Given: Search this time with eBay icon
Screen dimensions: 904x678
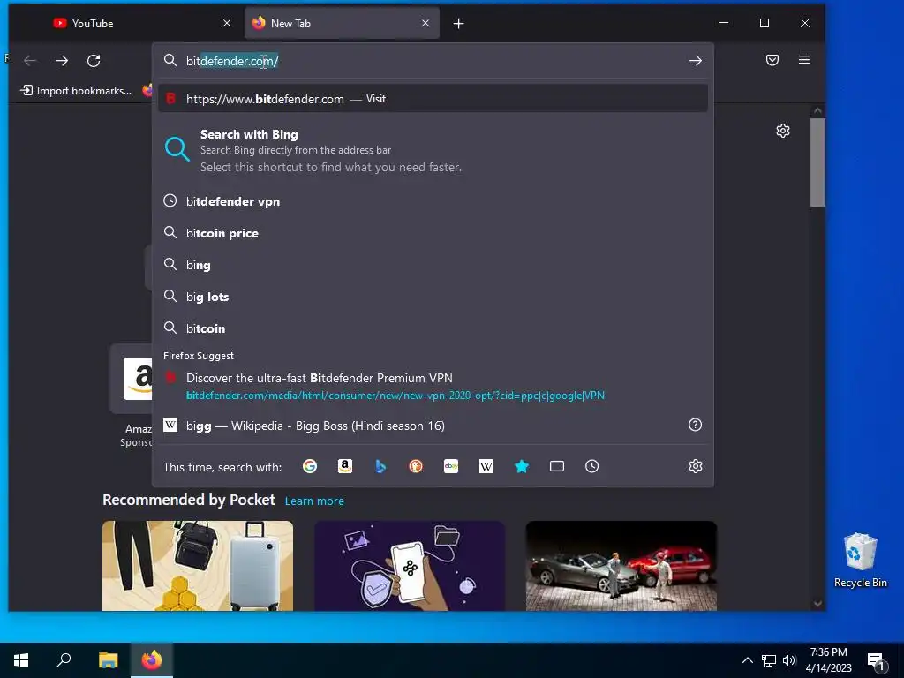Looking at the screenshot, I should click(451, 466).
